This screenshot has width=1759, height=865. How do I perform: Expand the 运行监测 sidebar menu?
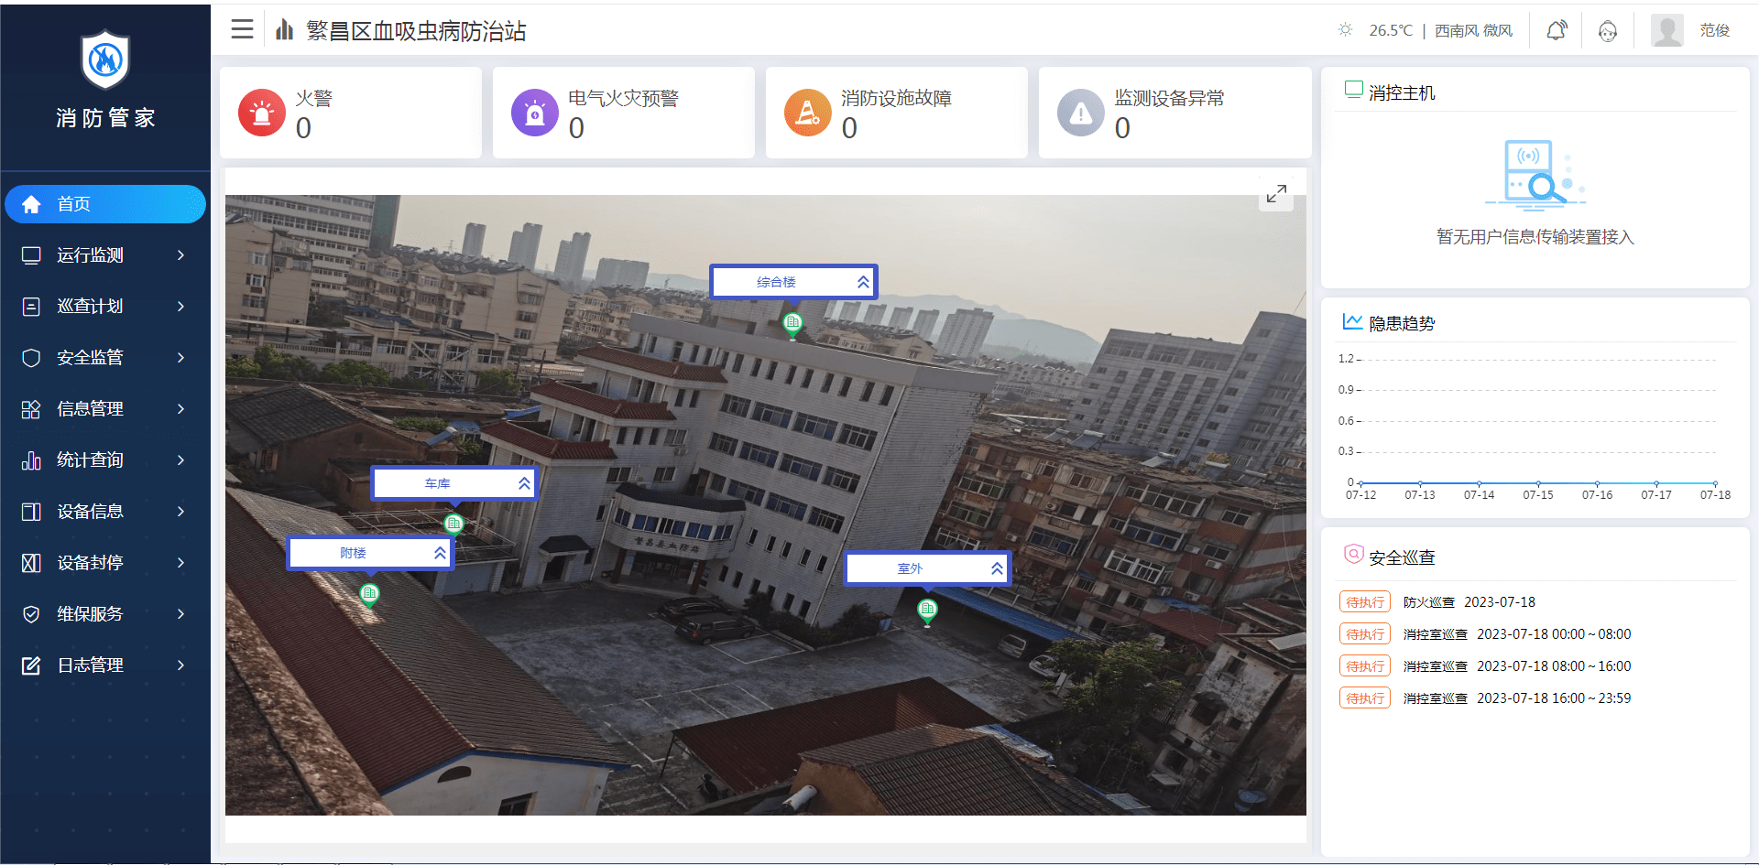point(105,255)
